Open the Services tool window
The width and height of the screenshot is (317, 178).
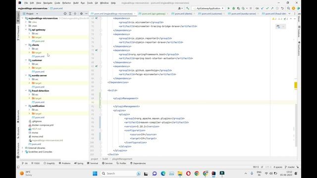click(107, 163)
